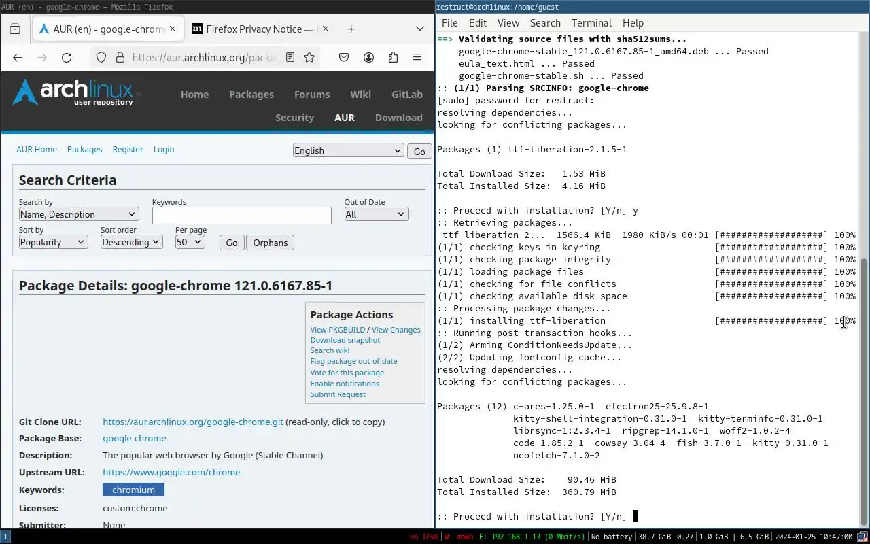The height and width of the screenshot is (544, 870).
Task: Click the Arch Linux user repository logo
Action: click(x=76, y=92)
